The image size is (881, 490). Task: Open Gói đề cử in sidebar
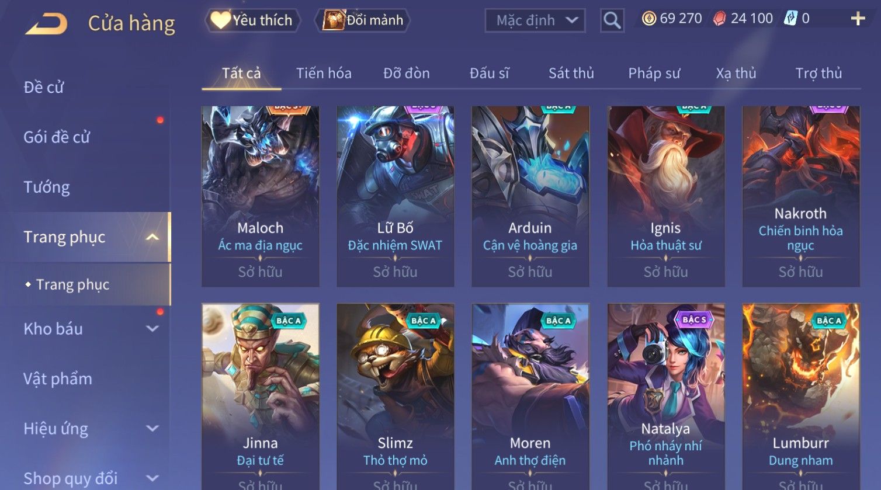click(57, 137)
